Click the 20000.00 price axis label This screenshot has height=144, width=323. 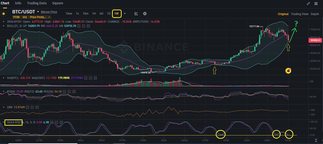tap(315, 69)
